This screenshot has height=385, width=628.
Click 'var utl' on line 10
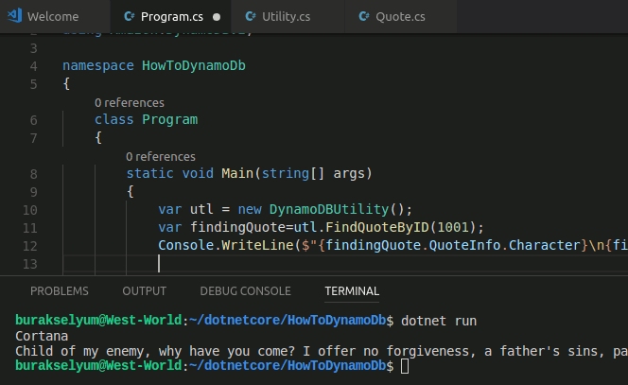coord(185,209)
